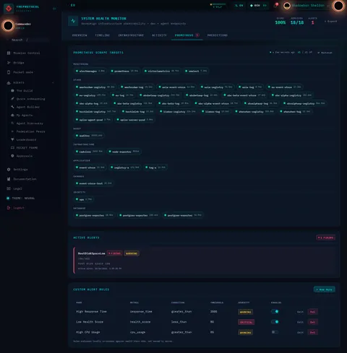347x353 pixels.
Task: Switch to the Predictions tab
Action: 218,35
